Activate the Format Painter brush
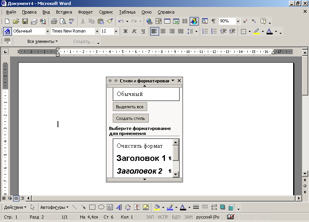The width and height of the screenshot is (309, 222). pyautogui.click(x=110, y=21)
